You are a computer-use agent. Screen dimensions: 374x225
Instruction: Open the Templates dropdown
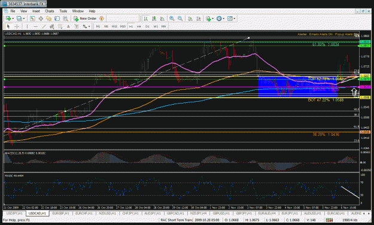[x=231, y=19]
